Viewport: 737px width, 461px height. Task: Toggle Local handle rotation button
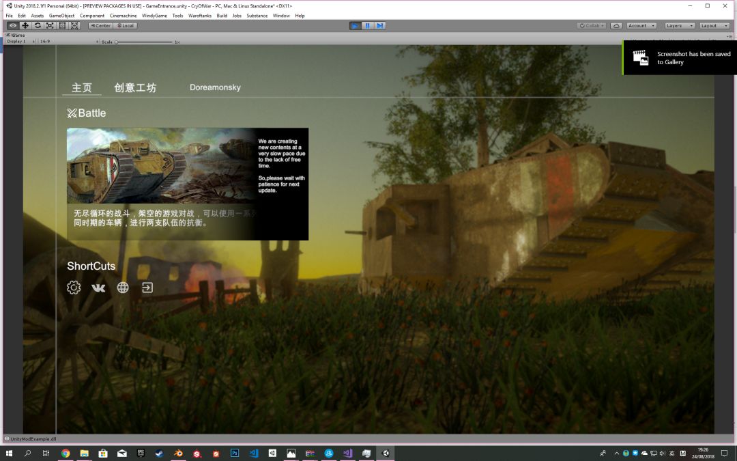pos(126,26)
